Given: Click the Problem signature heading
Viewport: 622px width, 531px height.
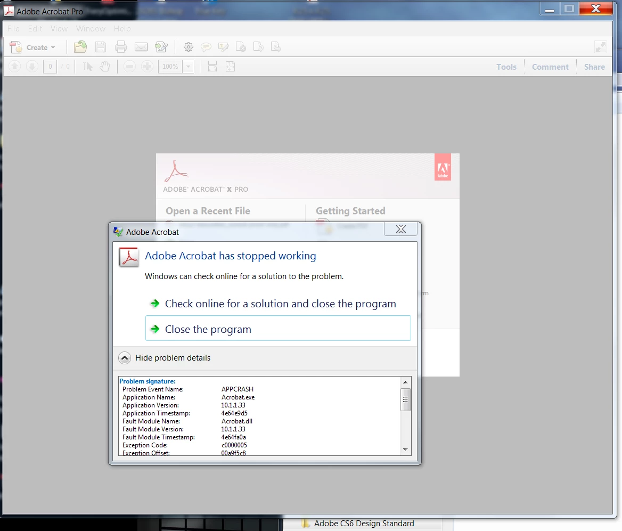Looking at the screenshot, I should pyautogui.click(x=147, y=381).
